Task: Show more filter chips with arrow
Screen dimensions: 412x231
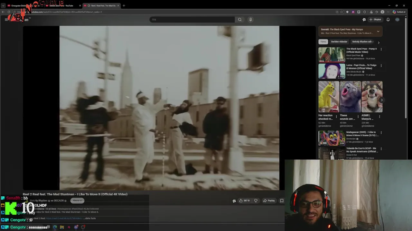Action: (379, 42)
